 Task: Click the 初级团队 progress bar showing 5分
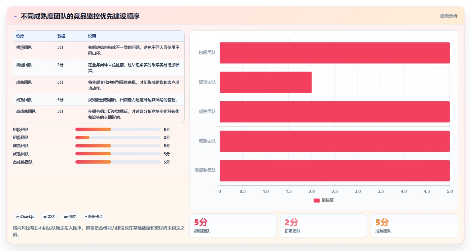tap(118, 129)
